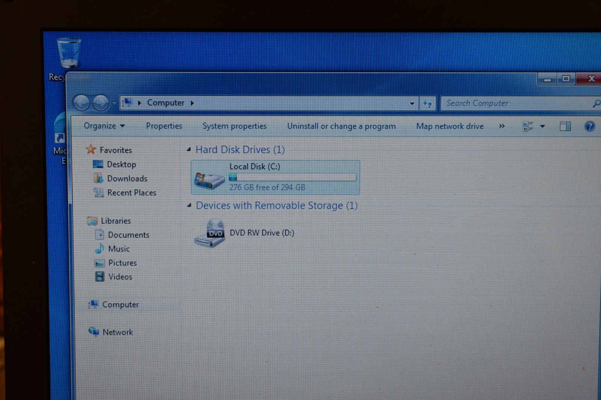Minimize the Computer window

click(547, 79)
